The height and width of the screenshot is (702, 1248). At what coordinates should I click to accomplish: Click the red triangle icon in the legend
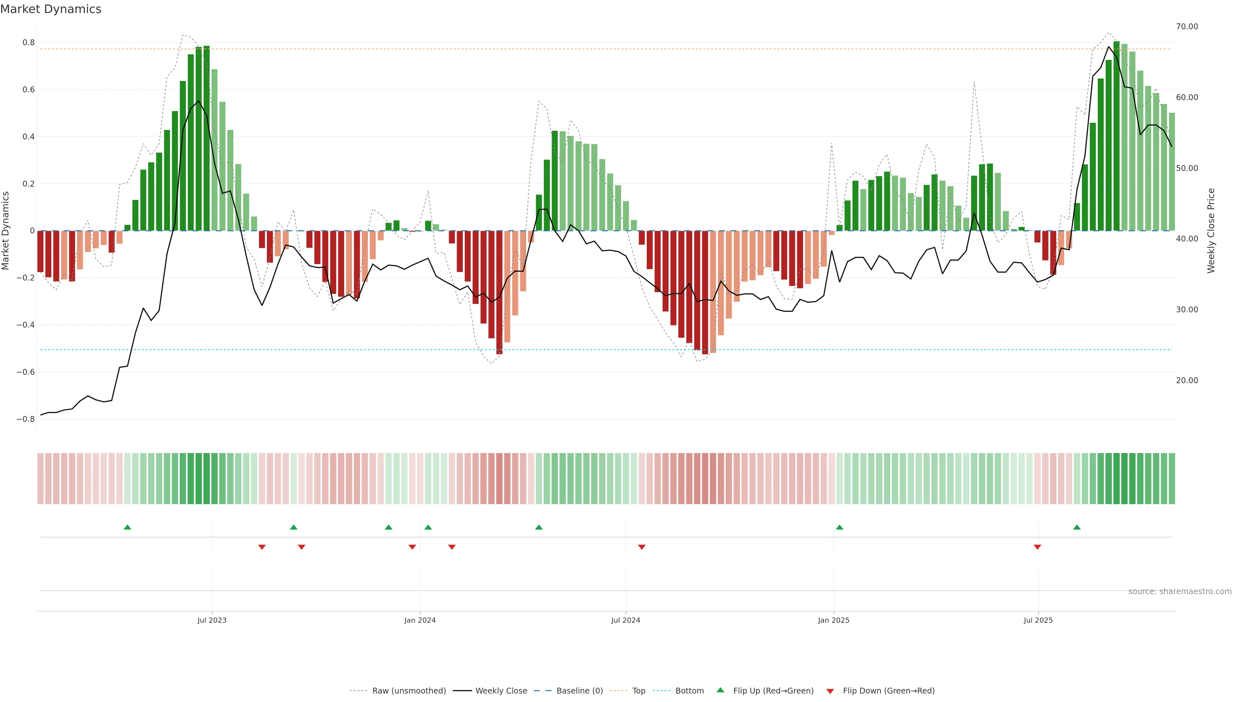click(x=830, y=691)
